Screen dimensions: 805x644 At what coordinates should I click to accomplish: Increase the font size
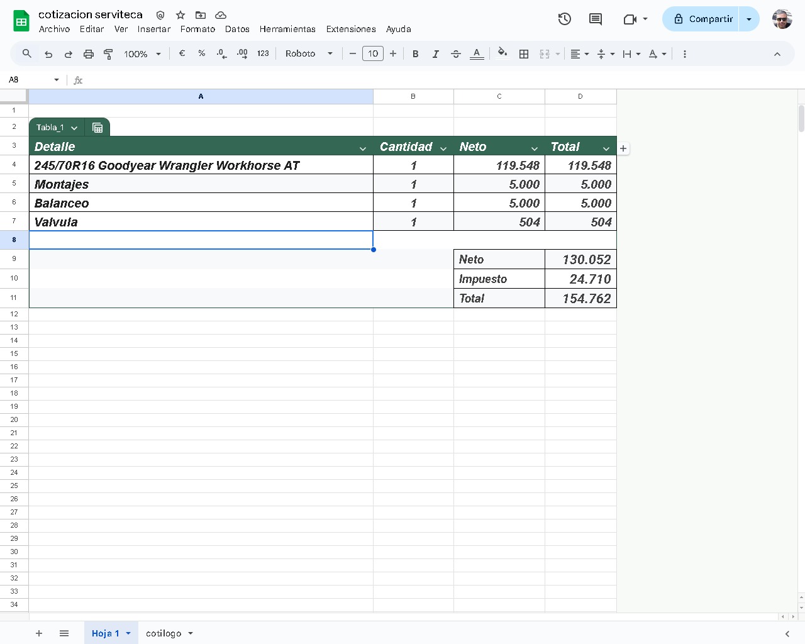393,54
